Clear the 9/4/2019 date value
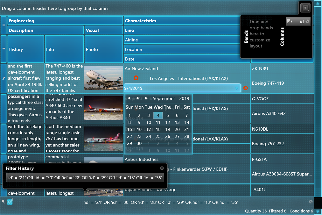 point(246,88)
